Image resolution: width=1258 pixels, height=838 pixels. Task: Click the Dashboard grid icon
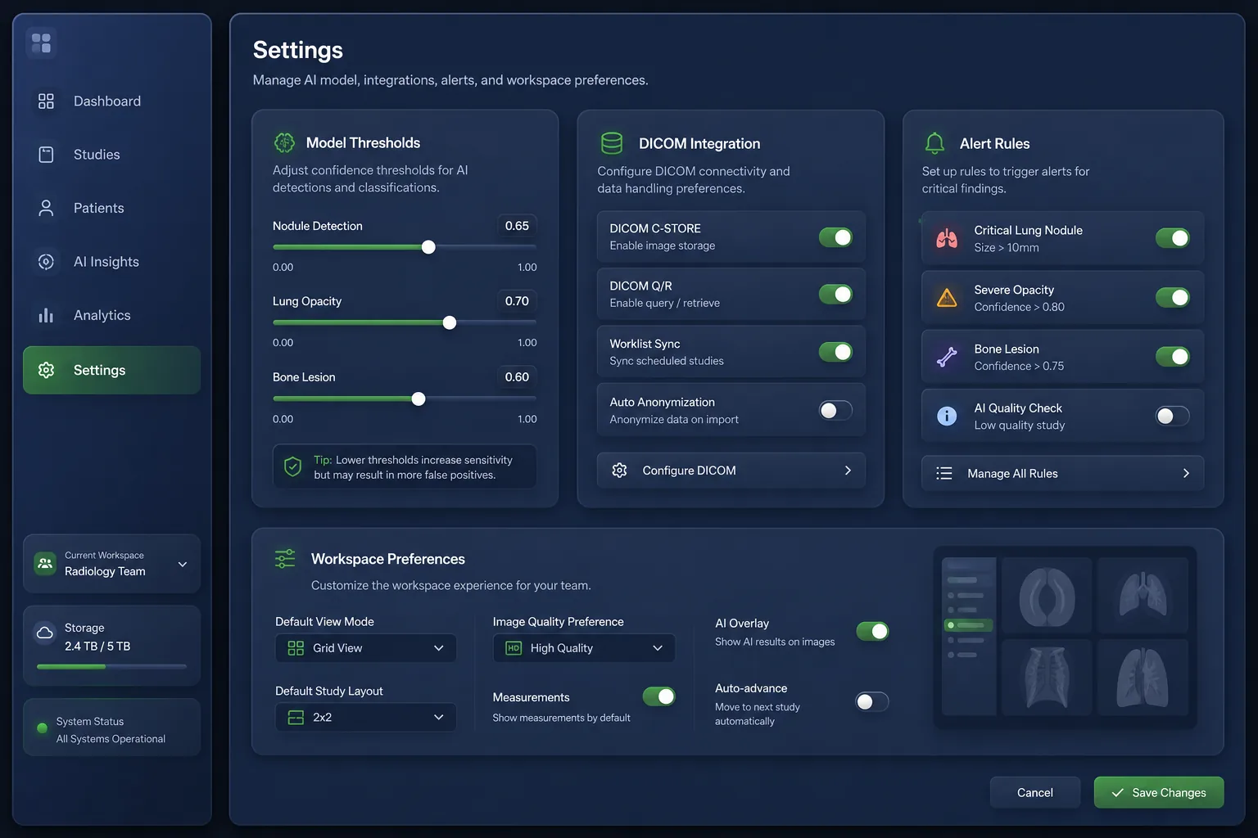coord(46,101)
